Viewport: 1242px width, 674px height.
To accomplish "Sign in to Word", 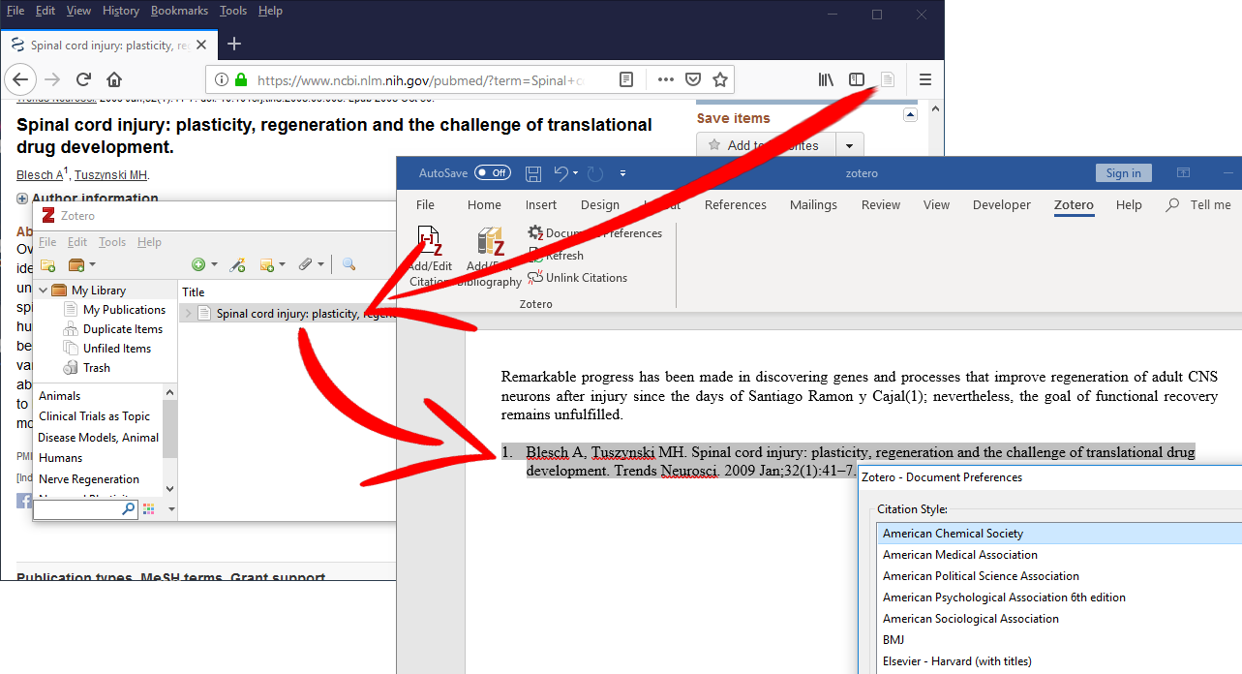I will (x=1123, y=172).
